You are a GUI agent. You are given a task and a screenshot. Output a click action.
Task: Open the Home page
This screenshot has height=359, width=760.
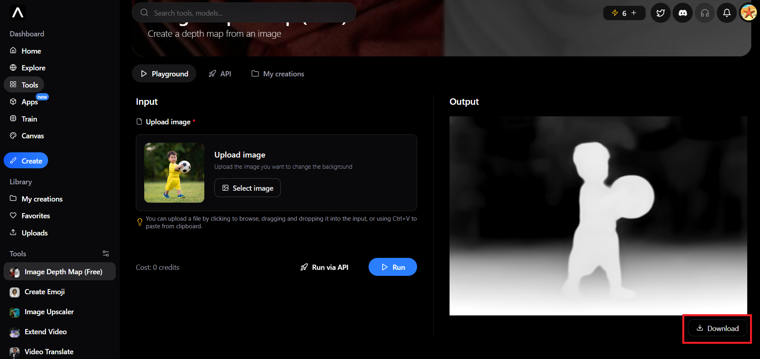[26, 51]
